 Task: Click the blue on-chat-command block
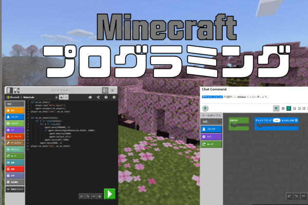[277, 124]
